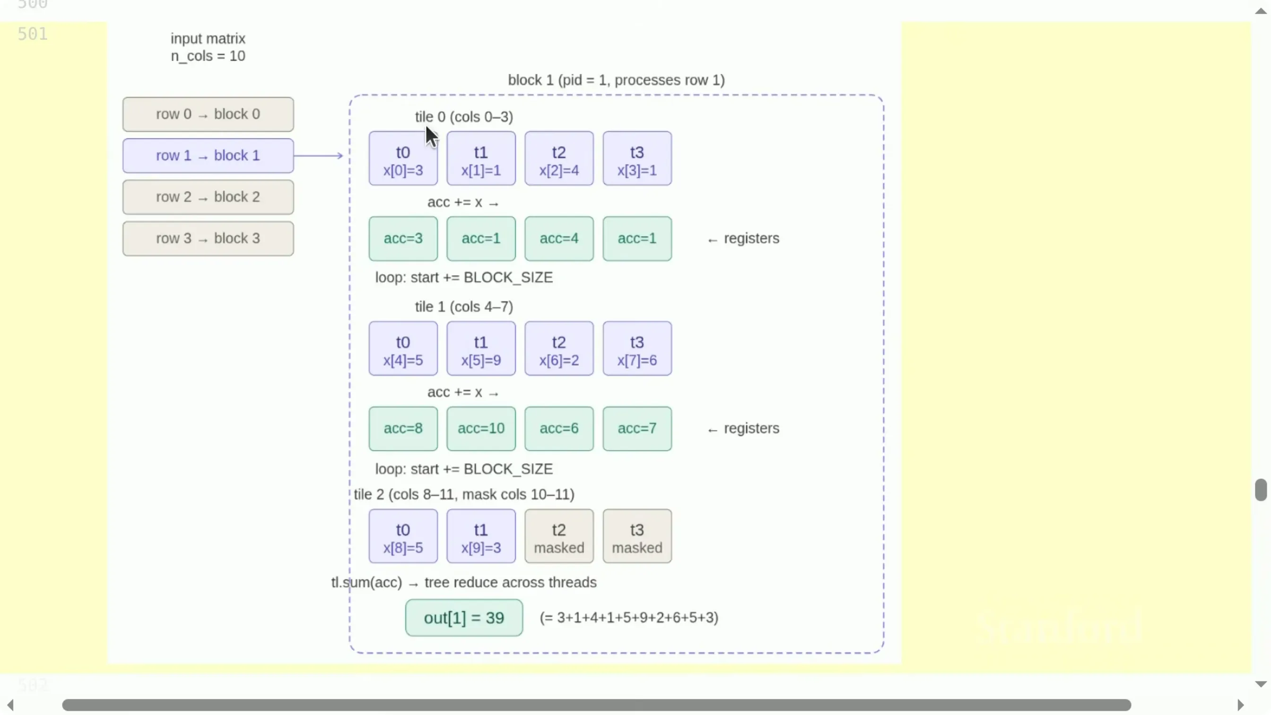This screenshot has height=715, width=1271.
Task: Click thread box t0 x[8]=5
Action: click(403, 536)
